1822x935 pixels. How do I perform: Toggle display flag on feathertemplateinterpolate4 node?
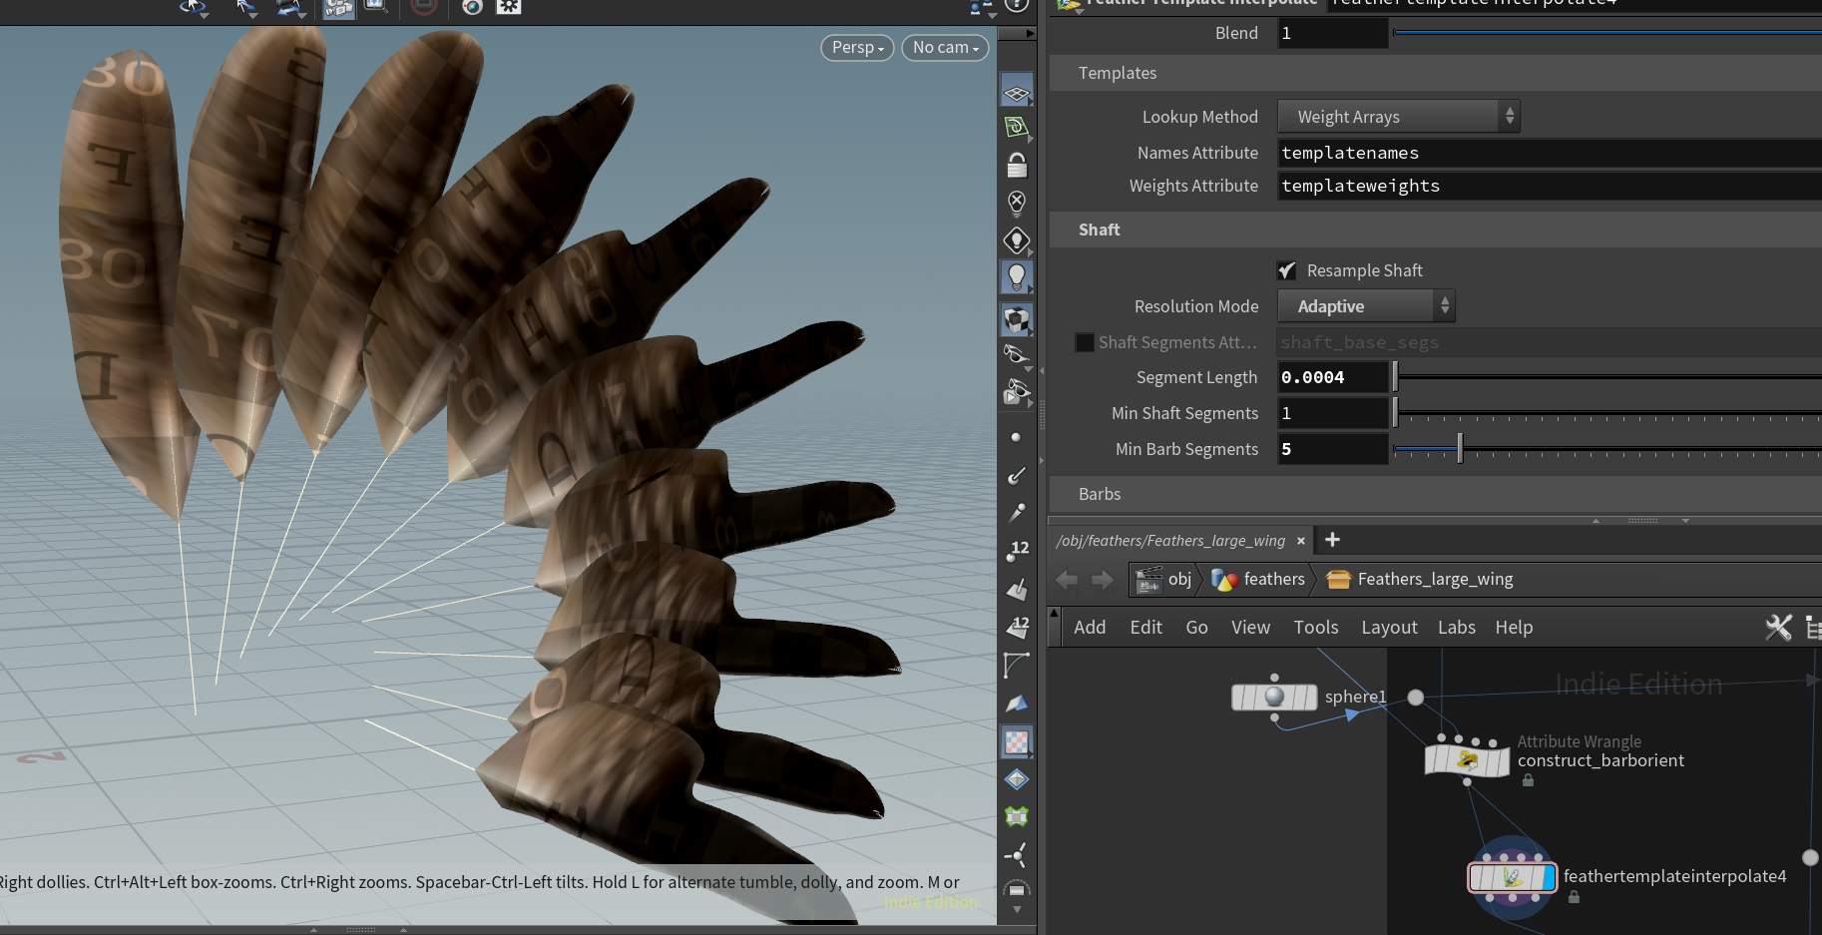click(x=1549, y=878)
